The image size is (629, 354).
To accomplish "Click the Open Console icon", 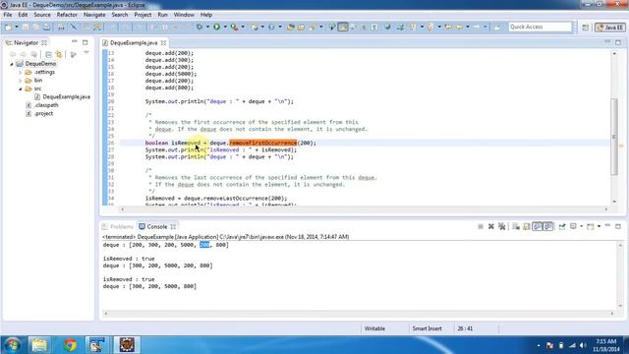I will pos(590,227).
